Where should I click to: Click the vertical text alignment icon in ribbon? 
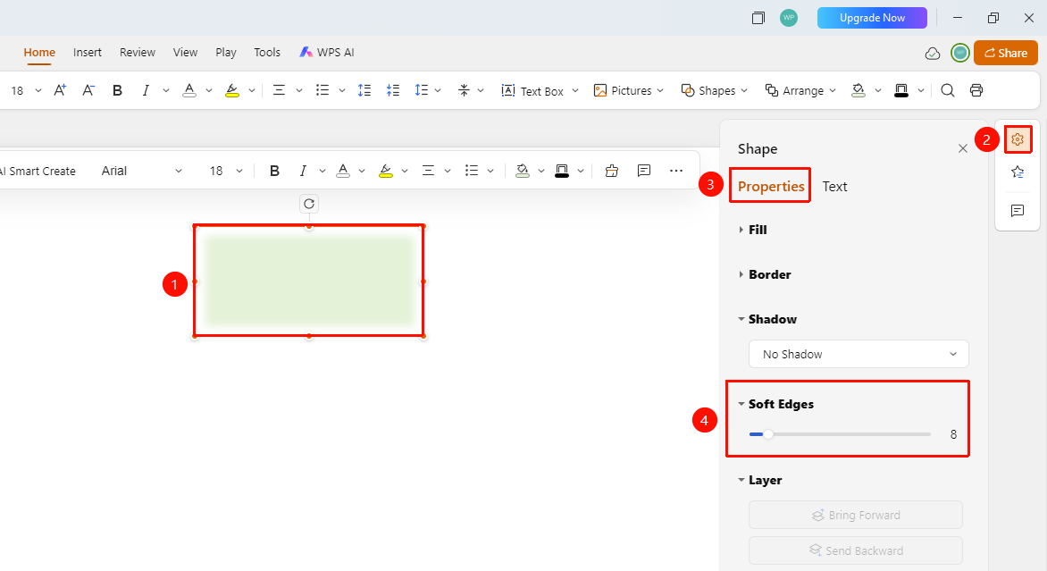pyautogui.click(x=464, y=90)
